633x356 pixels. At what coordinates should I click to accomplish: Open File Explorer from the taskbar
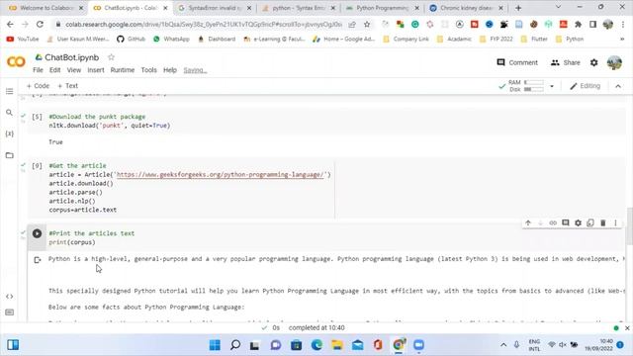(x=336, y=345)
